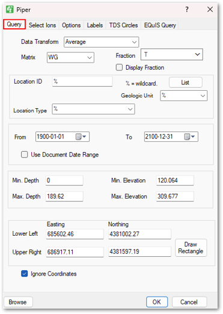The image size is (223, 314).
Task: Click the Browse button
Action: click(x=18, y=302)
